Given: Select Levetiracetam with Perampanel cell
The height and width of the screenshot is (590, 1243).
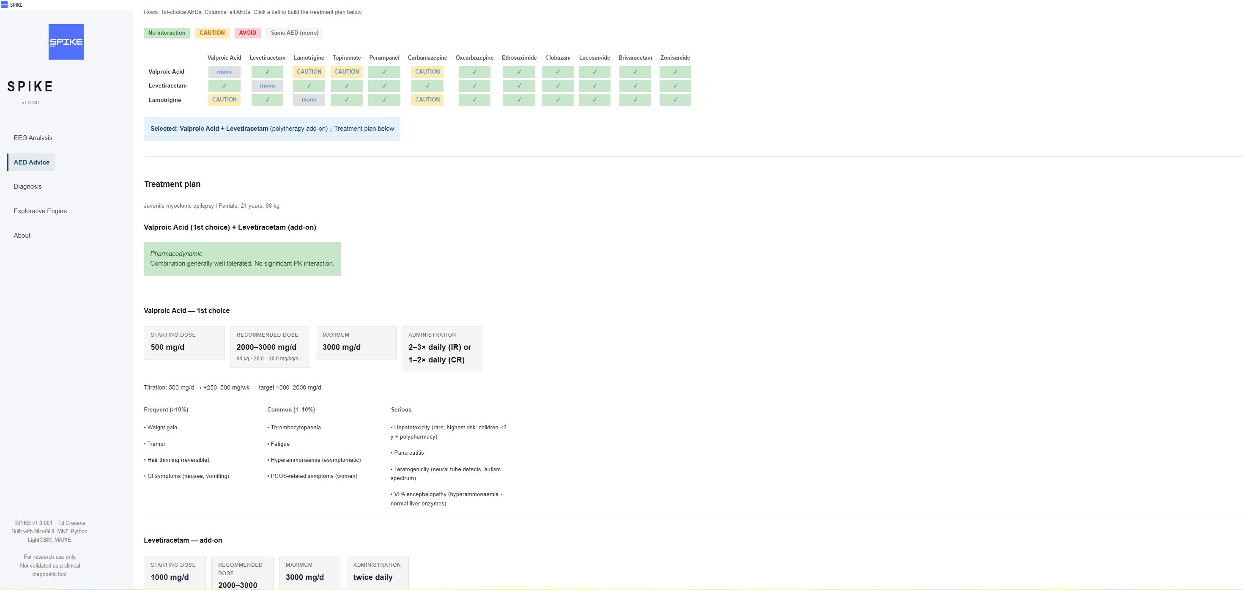Looking at the screenshot, I should [384, 86].
